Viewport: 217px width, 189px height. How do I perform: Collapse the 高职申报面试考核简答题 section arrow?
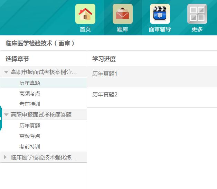pos(6,115)
